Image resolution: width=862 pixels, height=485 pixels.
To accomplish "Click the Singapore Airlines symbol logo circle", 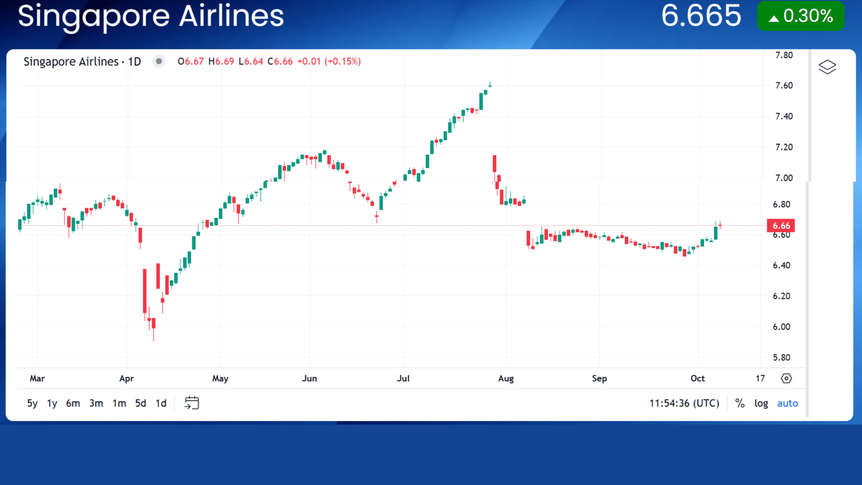I will (x=159, y=61).
